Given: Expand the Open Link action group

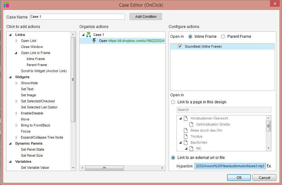Looking at the screenshot, I should [x=17, y=41].
